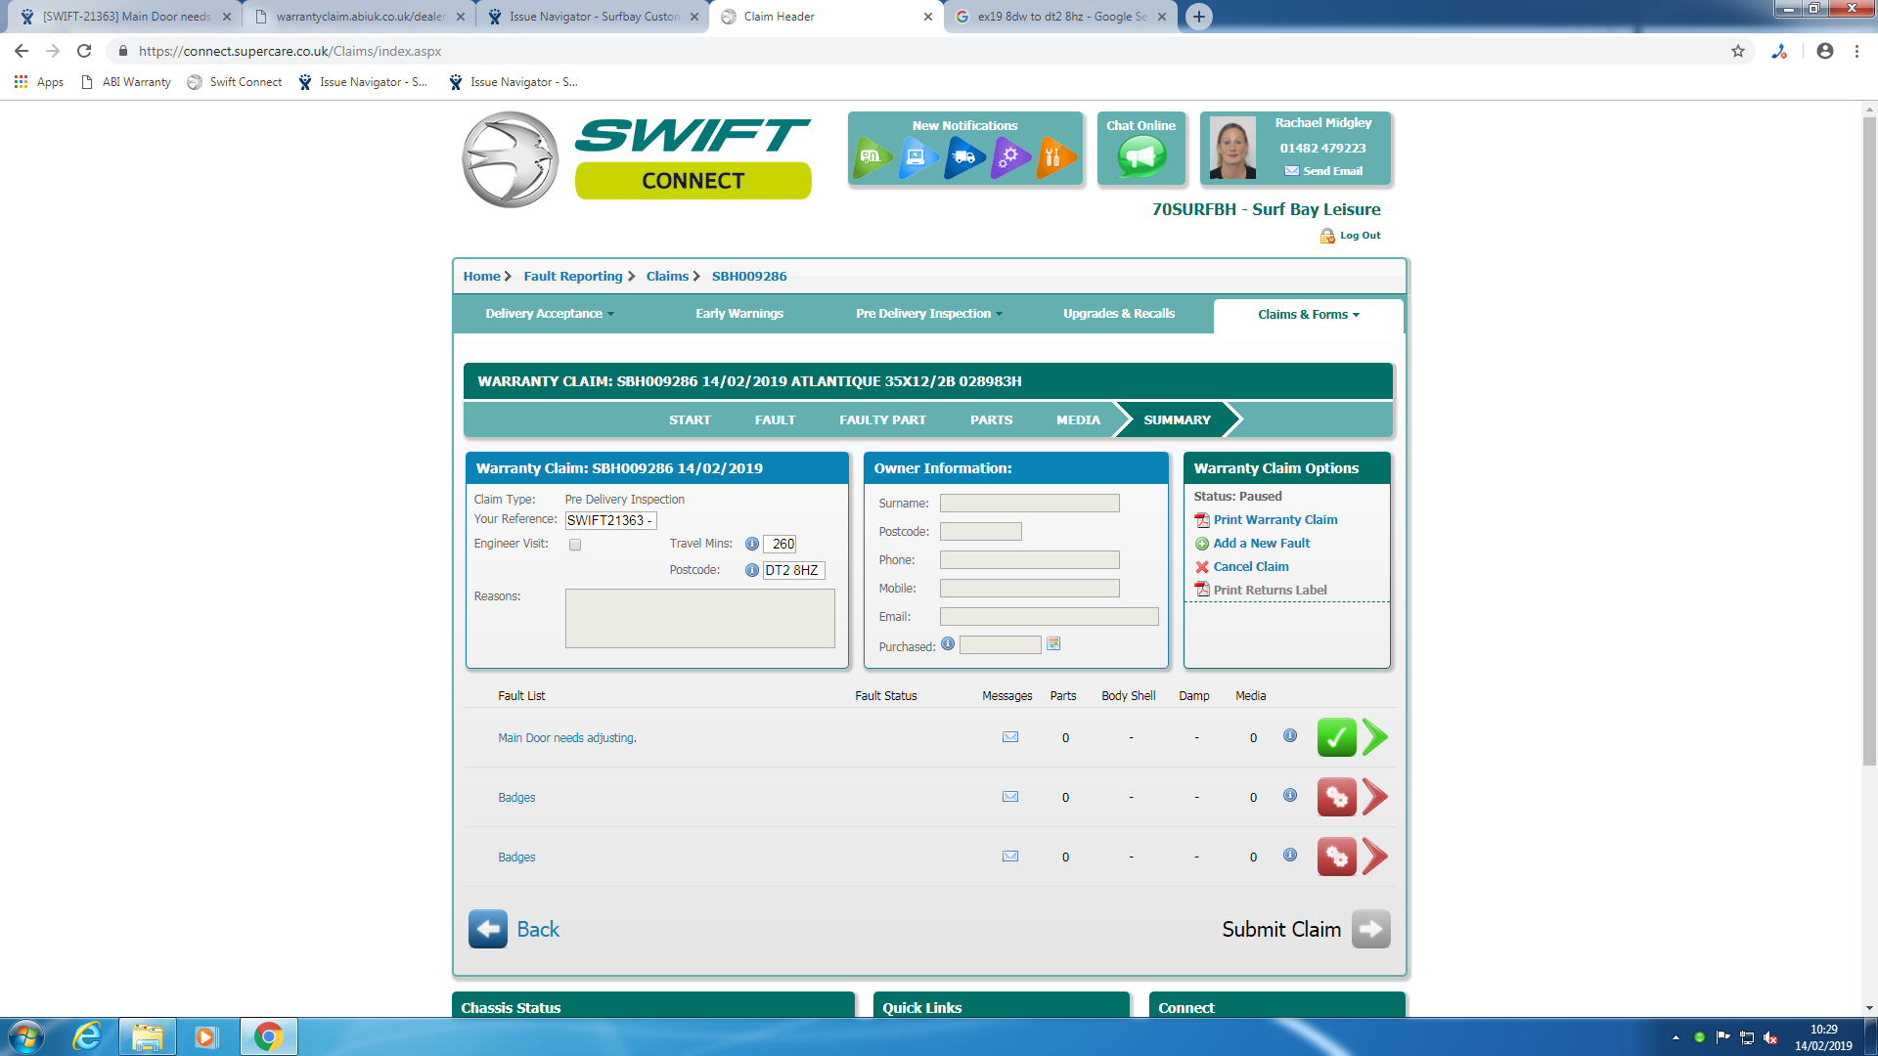Click the Print Warranty Claim link
The image size is (1878, 1056).
pyautogui.click(x=1274, y=520)
